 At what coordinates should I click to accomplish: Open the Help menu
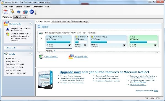pos(47,7)
